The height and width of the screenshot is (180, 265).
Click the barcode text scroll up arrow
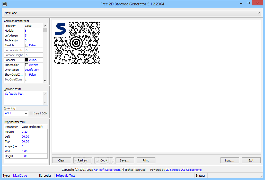click(x=45, y=94)
